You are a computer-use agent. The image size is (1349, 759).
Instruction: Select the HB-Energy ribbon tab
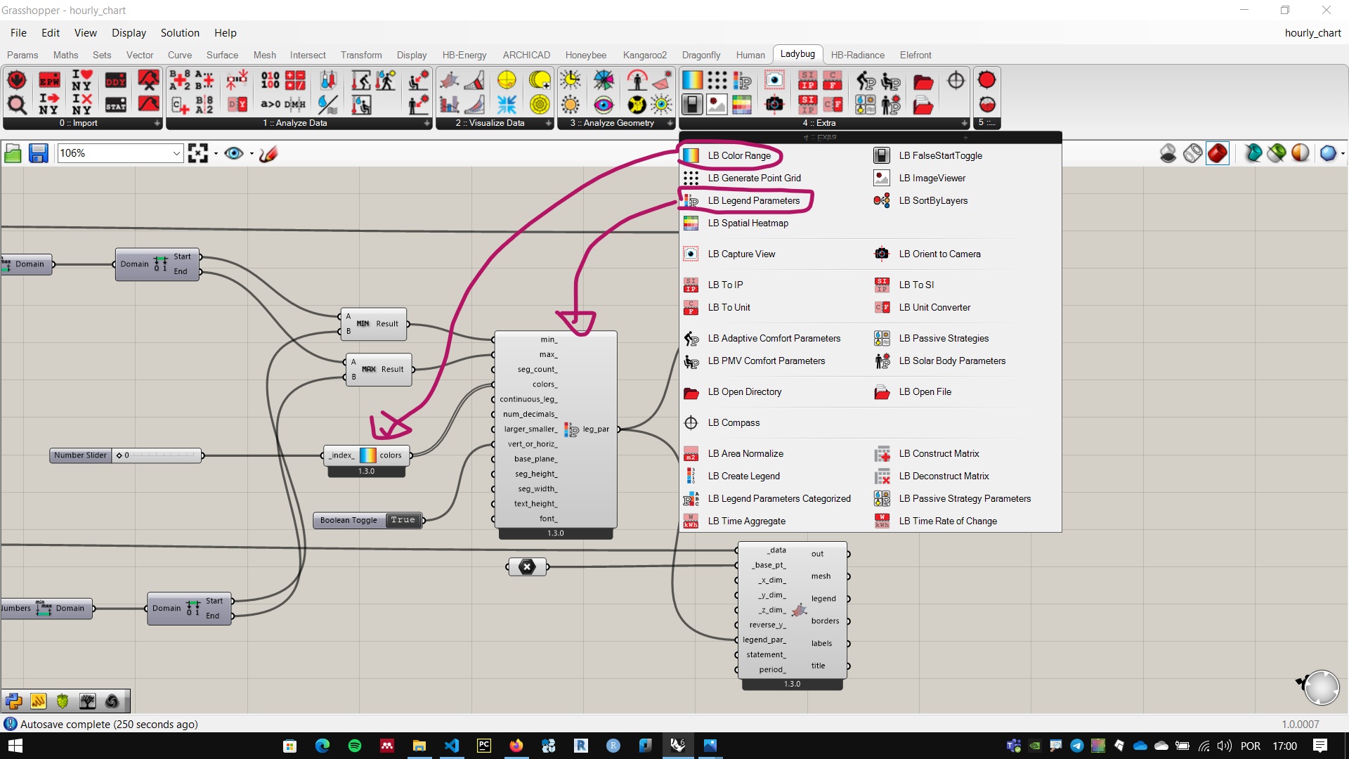click(x=462, y=55)
